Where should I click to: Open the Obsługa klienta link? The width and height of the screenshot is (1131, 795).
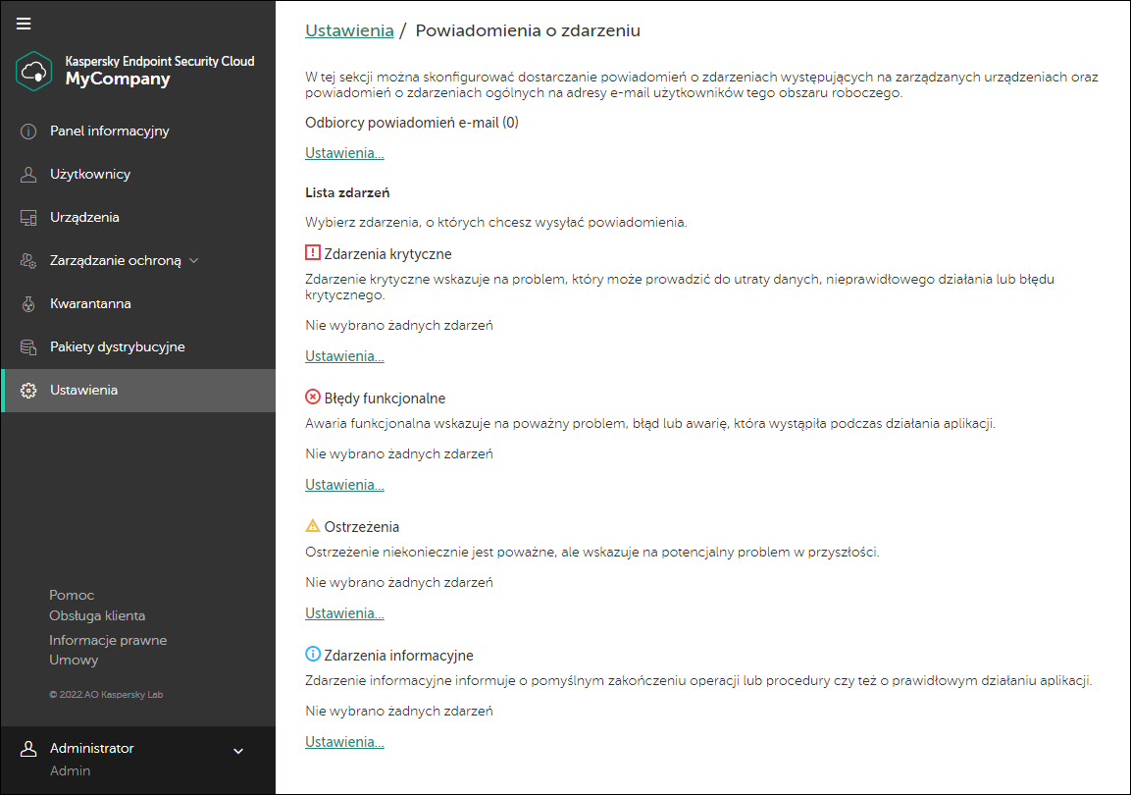[x=97, y=615]
